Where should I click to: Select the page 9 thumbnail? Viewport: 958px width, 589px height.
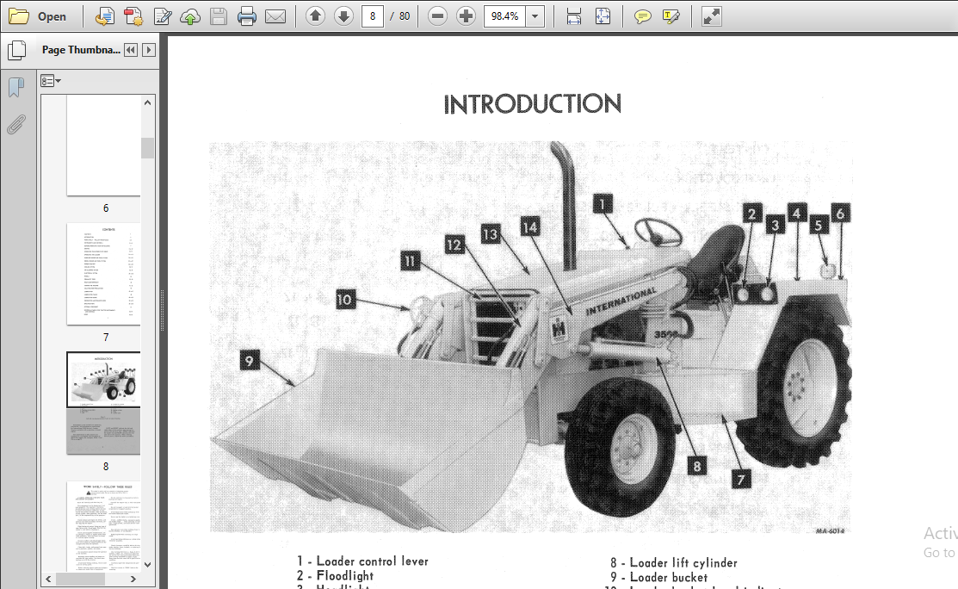(103, 526)
